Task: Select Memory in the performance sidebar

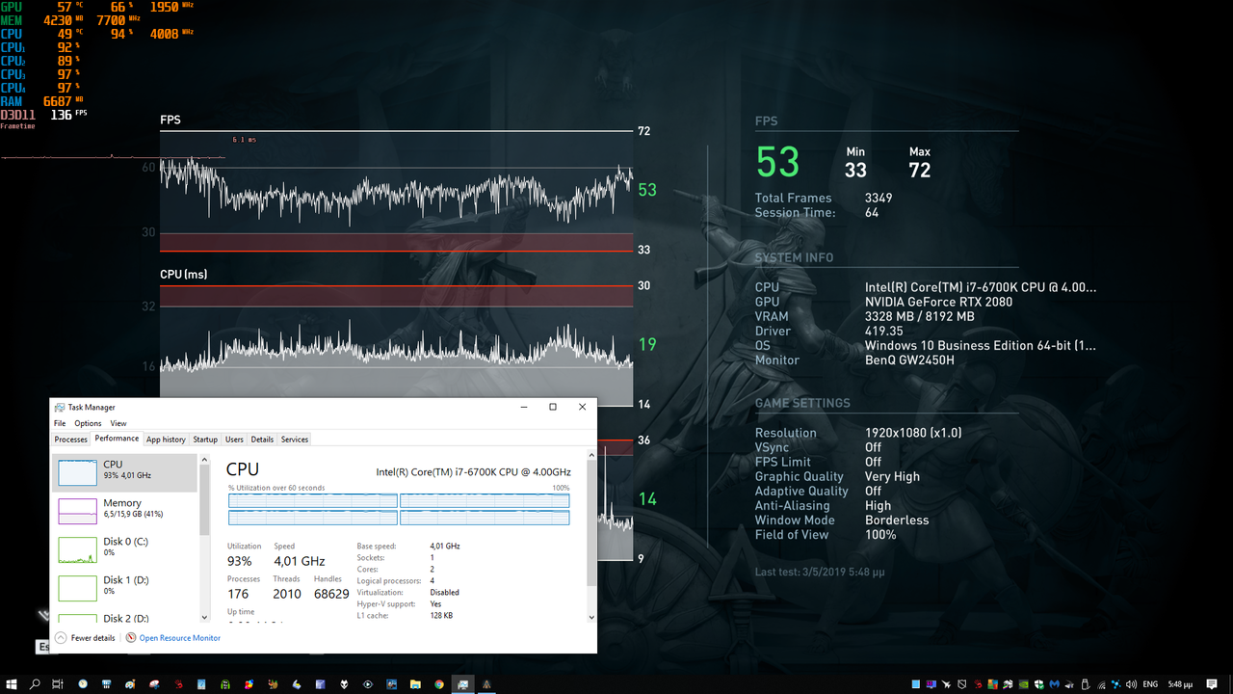Action: click(x=125, y=511)
